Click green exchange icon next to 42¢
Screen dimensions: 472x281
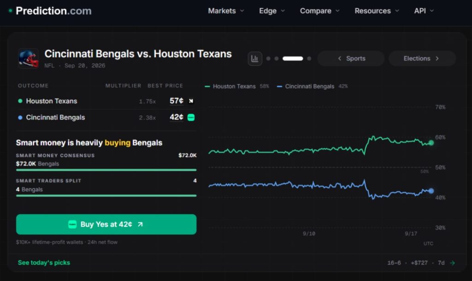(x=191, y=117)
